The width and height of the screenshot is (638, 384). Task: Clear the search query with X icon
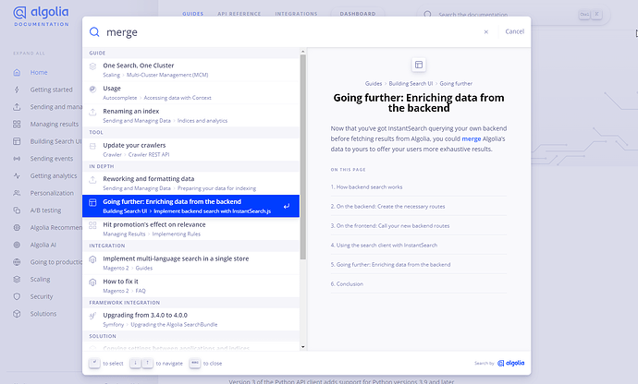(485, 31)
